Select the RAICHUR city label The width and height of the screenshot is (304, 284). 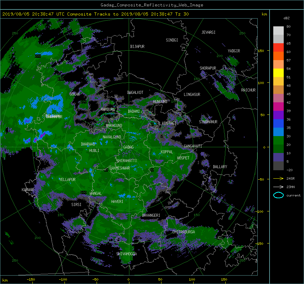248,90
